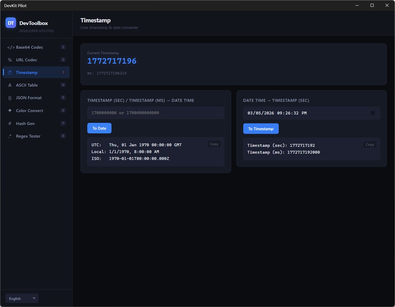Screen dimensions: 395x307
Task: Click the Regex Tester asterisk icon
Action: tap(10, 136)
